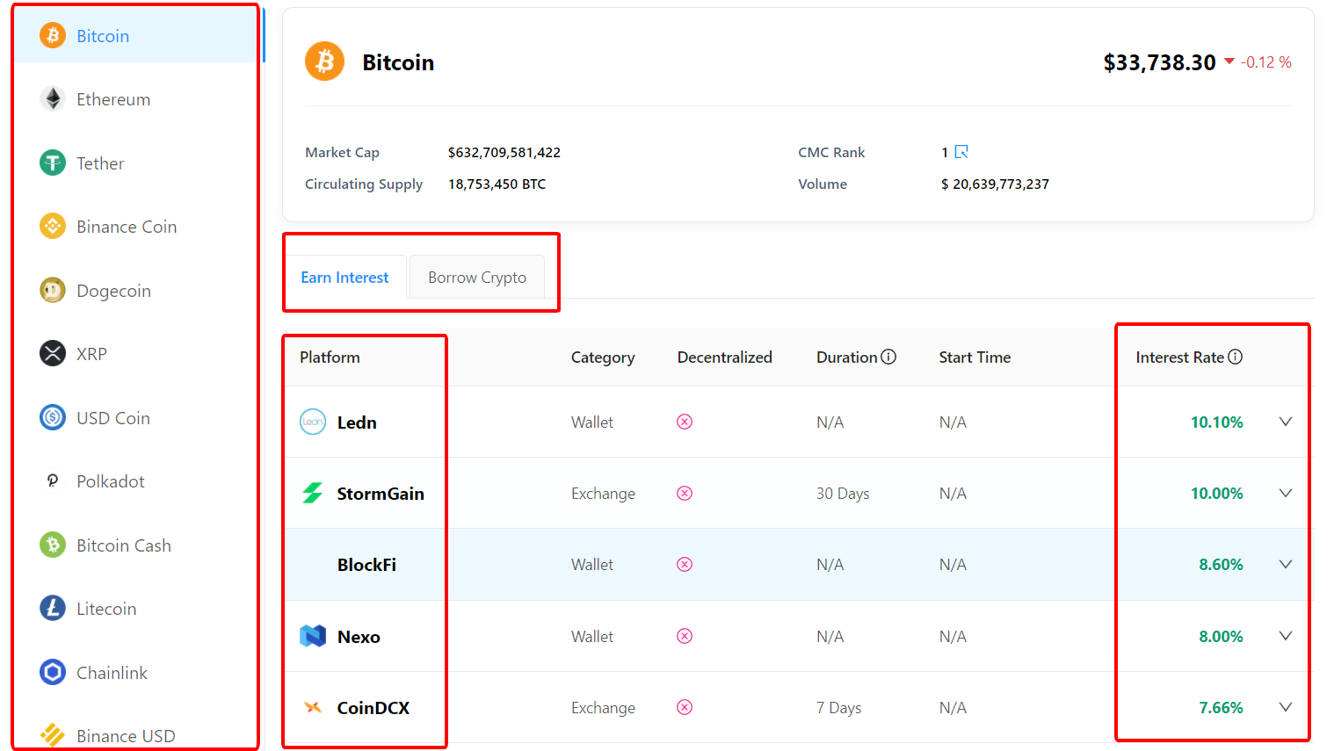Open the Ledn platform name link
This screenshot has height=751, width=1334.
pyautogui.click(x=357, y=422)
